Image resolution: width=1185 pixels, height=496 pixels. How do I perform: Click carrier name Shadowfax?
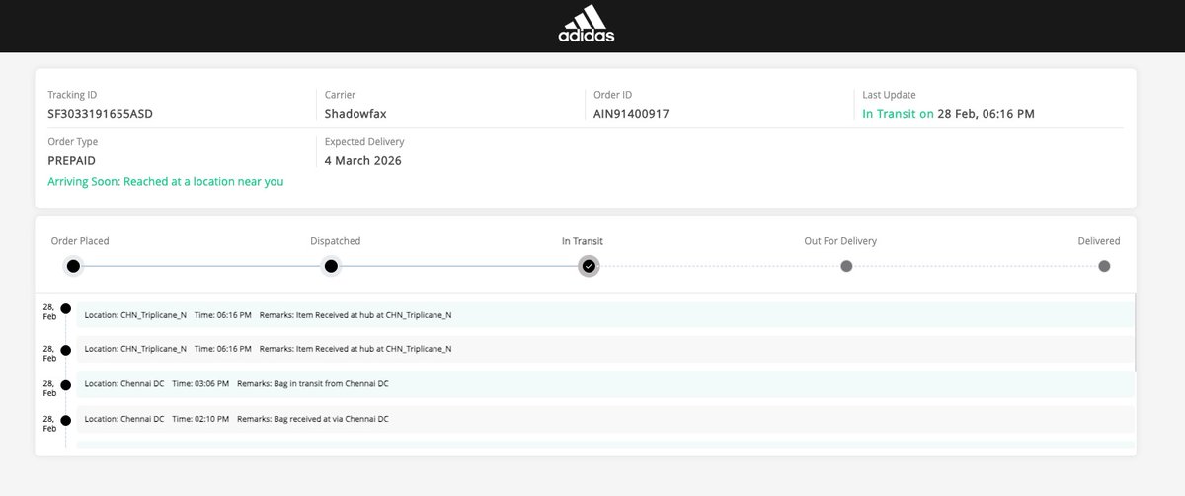[x=356, y=113]
